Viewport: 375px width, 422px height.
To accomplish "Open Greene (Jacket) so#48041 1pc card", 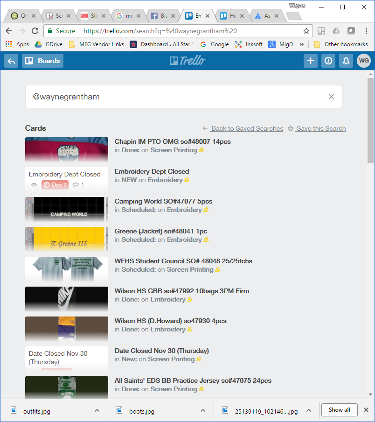I will tap(161, 231).
